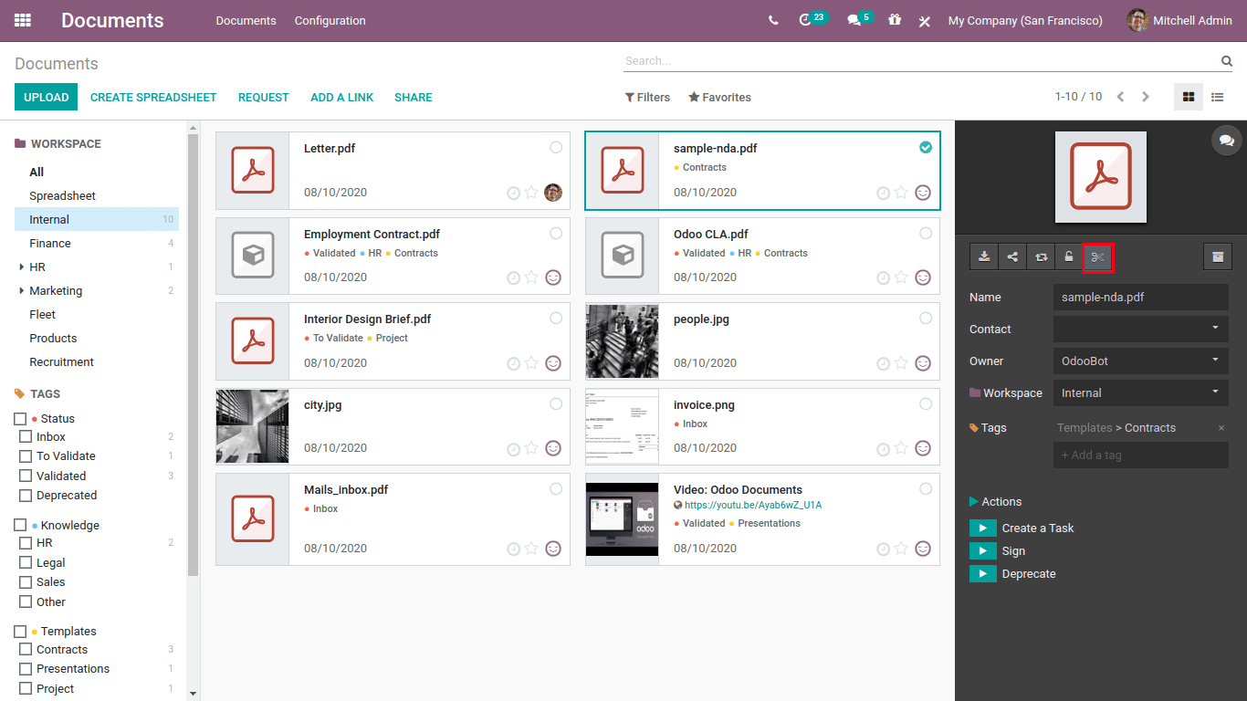
Task: Remove the Contracts tag with x
Action: 1221,428
